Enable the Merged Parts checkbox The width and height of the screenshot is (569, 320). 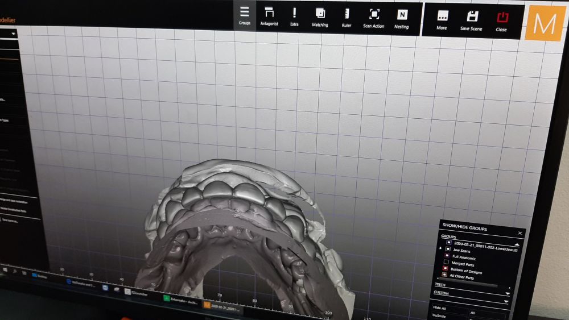[x=446, y=261]
